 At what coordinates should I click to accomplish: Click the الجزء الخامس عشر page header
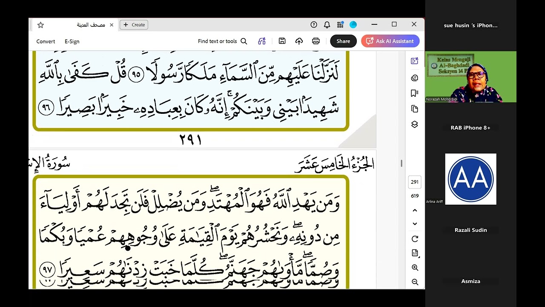334,164
